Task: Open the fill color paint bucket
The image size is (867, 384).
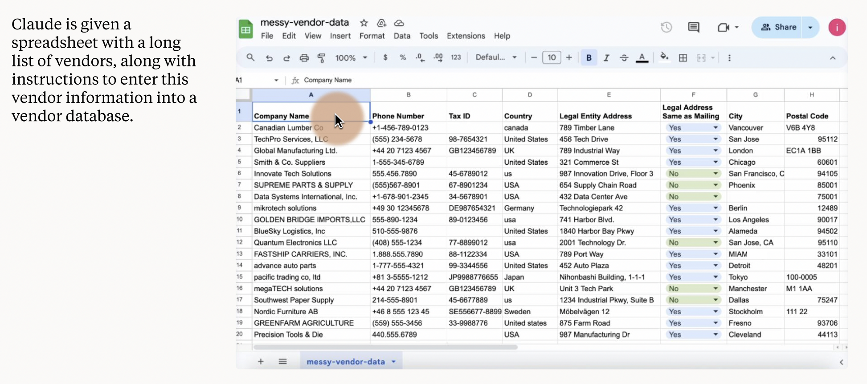Action: 664,57
